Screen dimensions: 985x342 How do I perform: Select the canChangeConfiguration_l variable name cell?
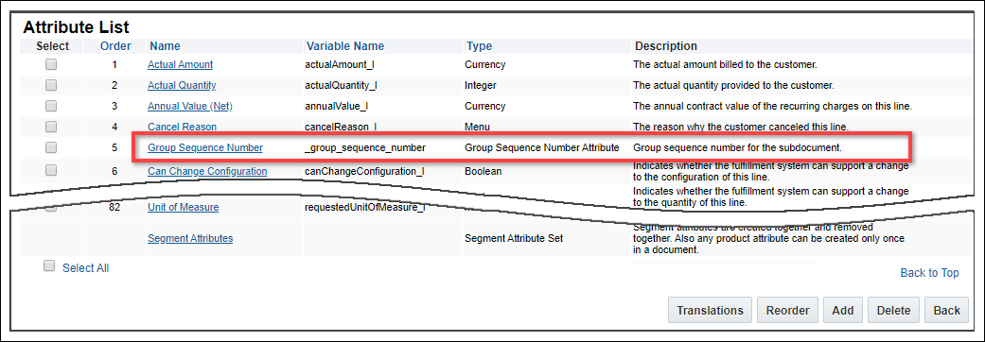[x=364, y=171]
